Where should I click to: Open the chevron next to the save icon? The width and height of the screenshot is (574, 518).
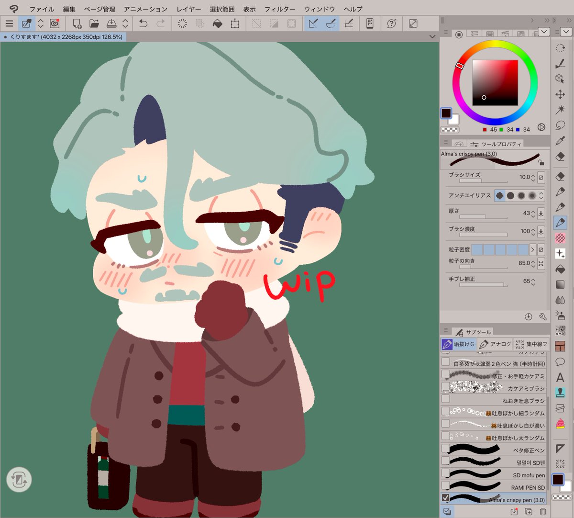(x=124, y=23)
